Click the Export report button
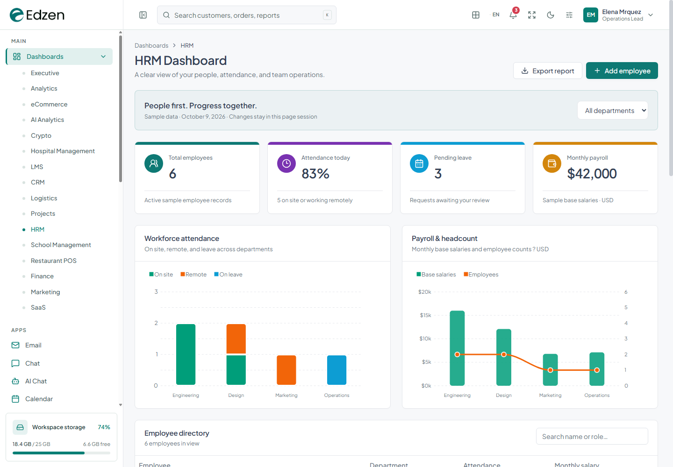 (548, 71)
